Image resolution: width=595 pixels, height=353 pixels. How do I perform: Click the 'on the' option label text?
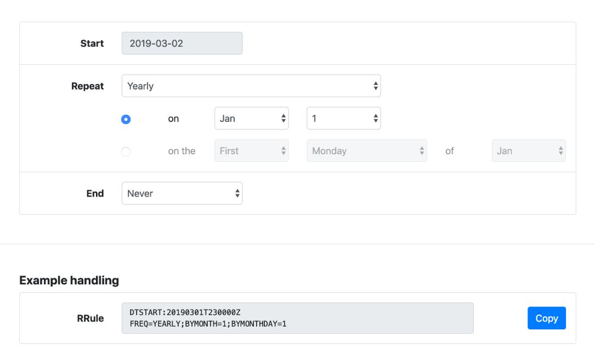[x=182, y=151]
